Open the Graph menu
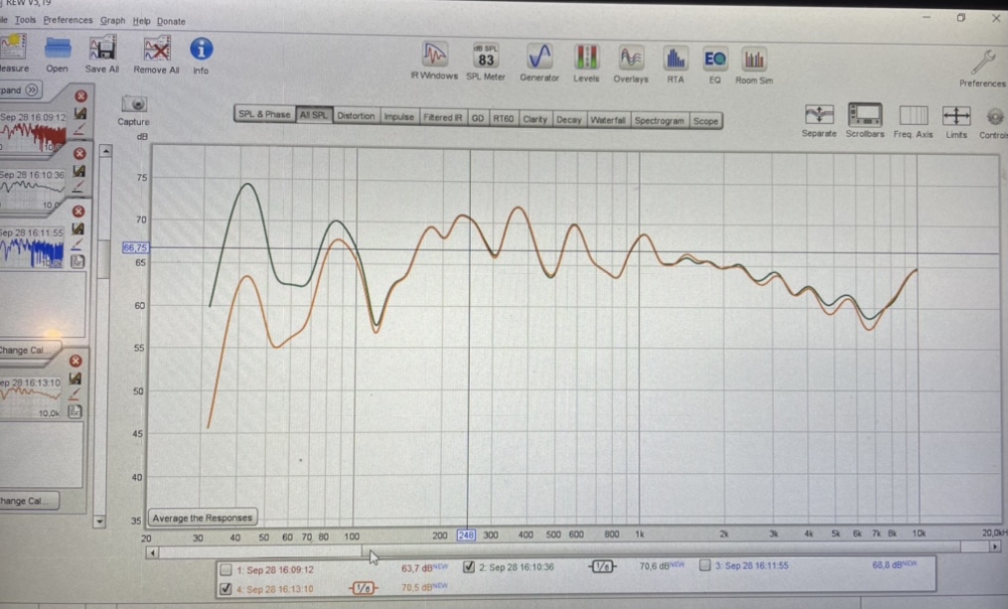1008x609 pixels. pyautogui.click(x=112, y=21)
